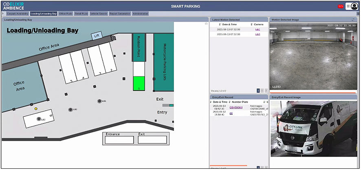Click the van entry record image
Image resolution: width=361 pixels, height=170 pixels.
point(314,129)
